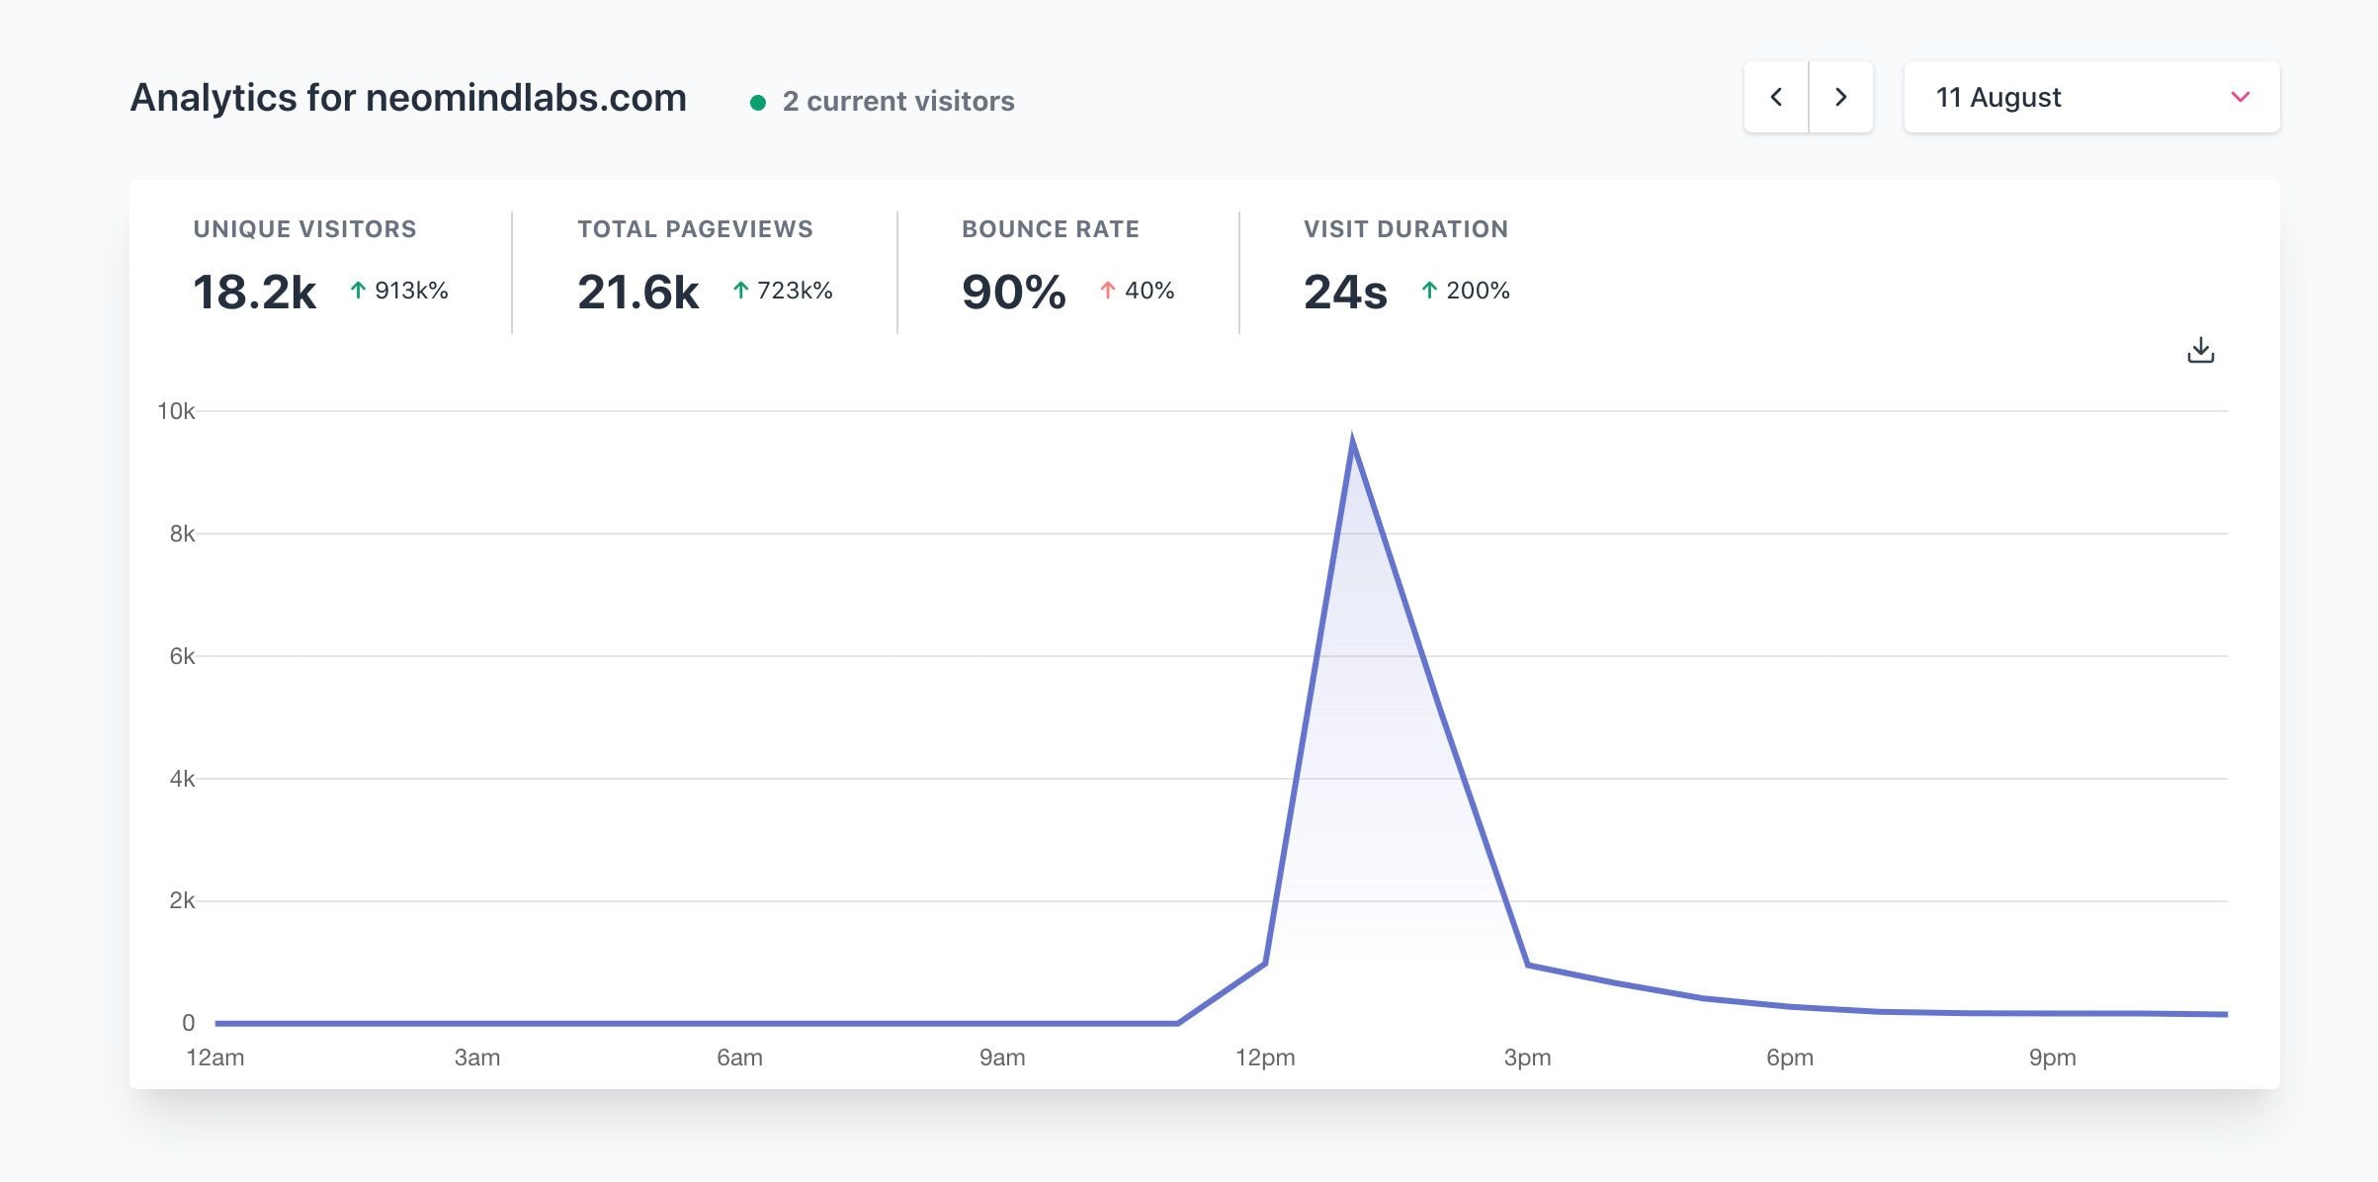Click the green current visitors dot
This screenshot has width=2378, height=1182.
[x=758, y=102]
